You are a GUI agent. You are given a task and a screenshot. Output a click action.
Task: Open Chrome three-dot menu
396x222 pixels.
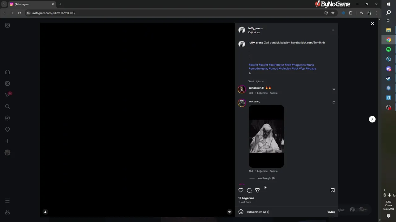[377, 13]
